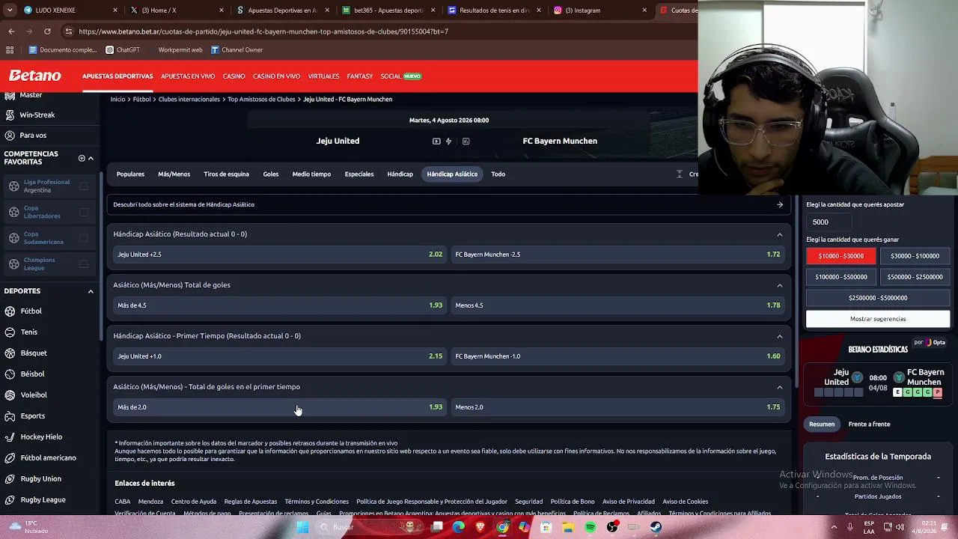The width and height of the screenshot is (958, 539).
Task: Open browser apps grid in bookmarks bar
Action: coord(10,50)
